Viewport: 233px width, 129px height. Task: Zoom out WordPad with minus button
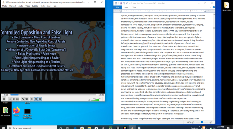click(x=193, y=122)
